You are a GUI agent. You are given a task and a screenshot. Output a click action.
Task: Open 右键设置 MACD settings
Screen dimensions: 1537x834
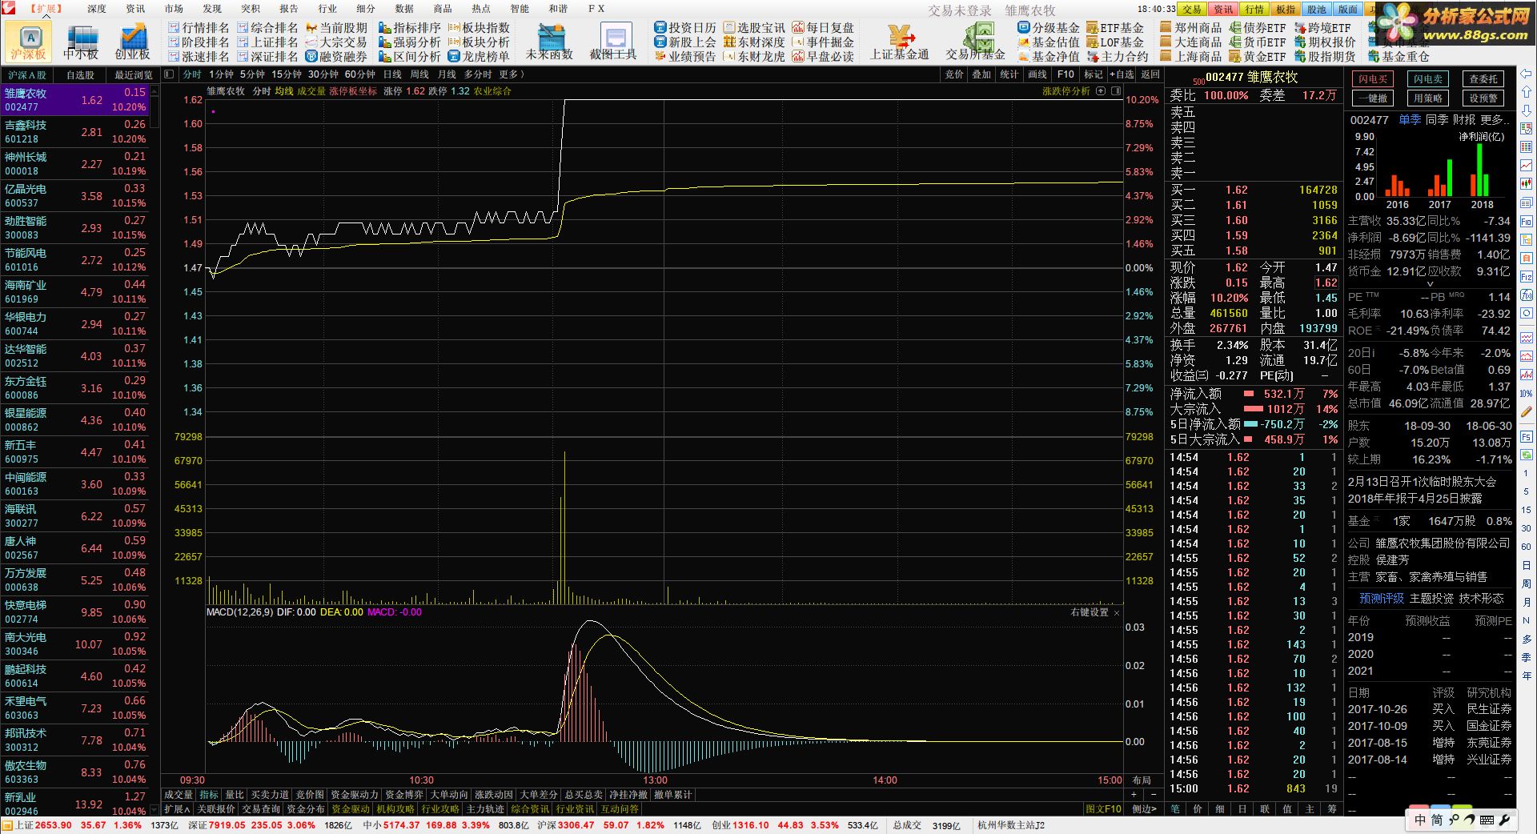coord(1090,612)
